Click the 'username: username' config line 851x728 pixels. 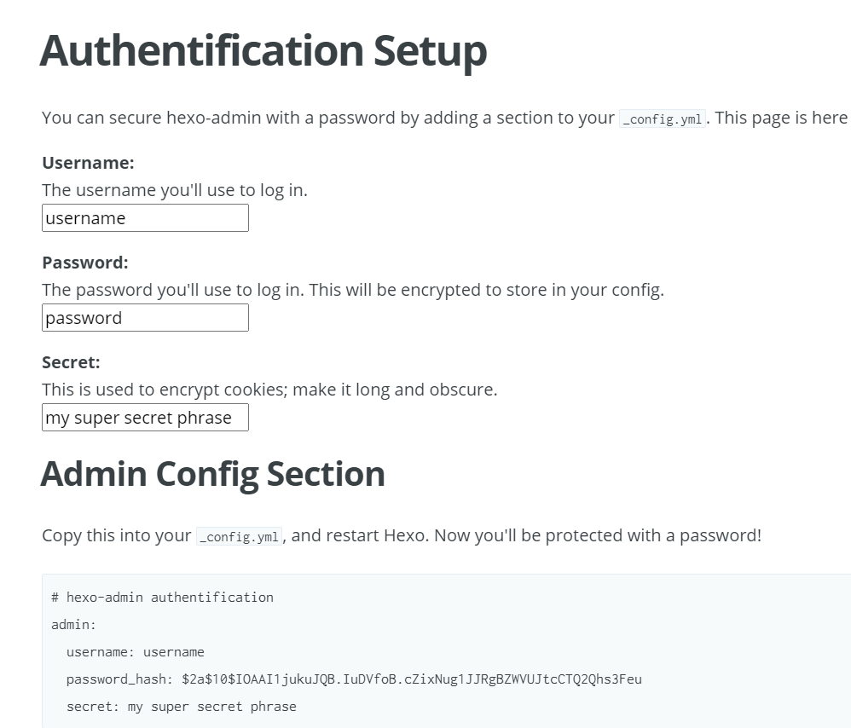click(x=135, y=652)
